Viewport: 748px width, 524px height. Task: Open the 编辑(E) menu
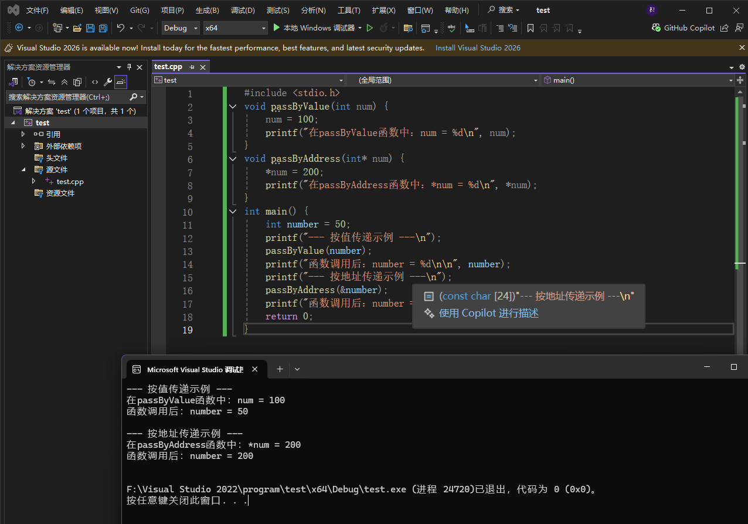tap(72, 11)
